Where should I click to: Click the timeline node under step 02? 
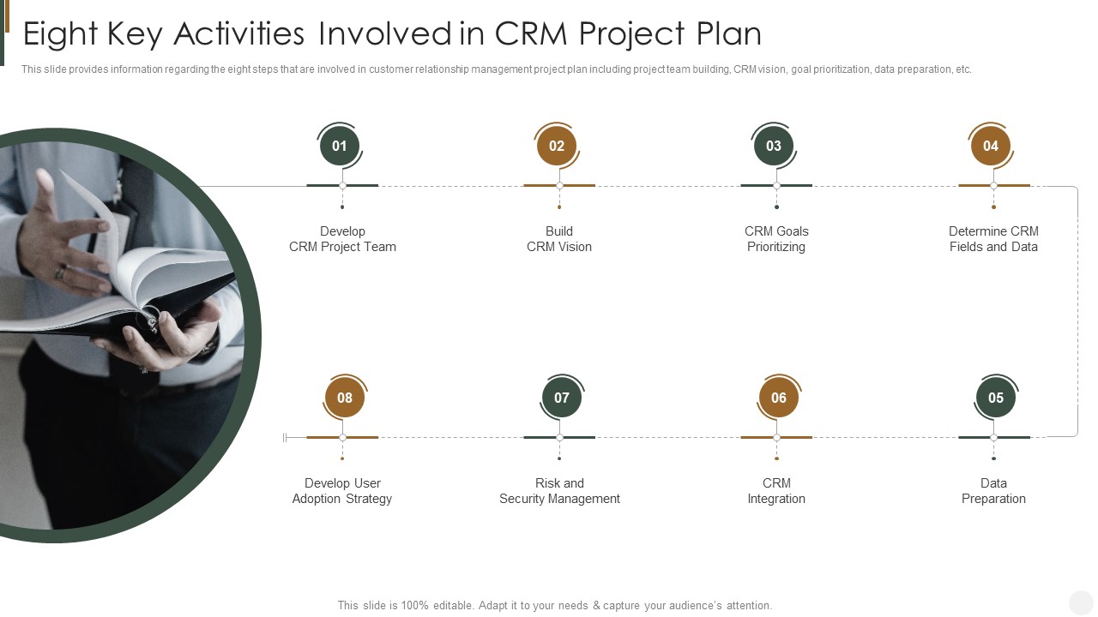click(x=559, y=185)
